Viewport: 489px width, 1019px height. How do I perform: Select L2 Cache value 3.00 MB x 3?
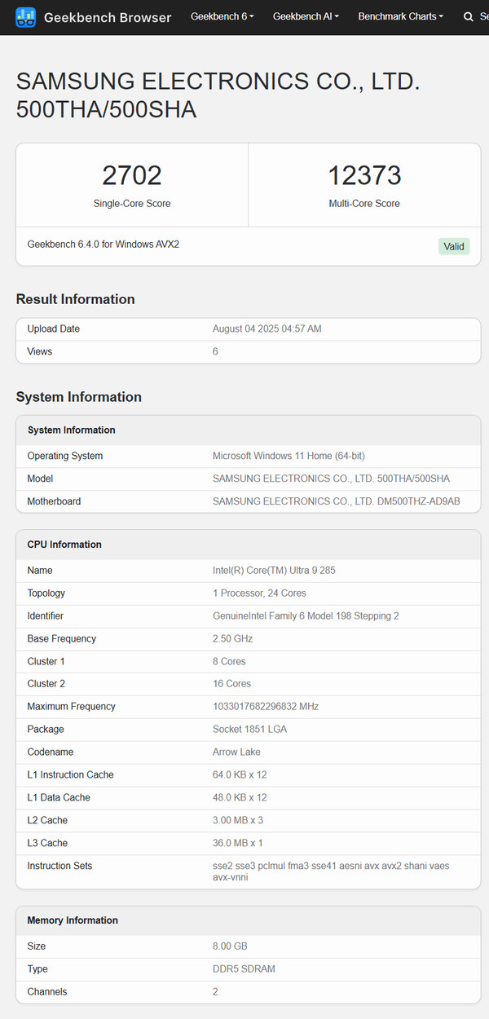coord(237,820)
